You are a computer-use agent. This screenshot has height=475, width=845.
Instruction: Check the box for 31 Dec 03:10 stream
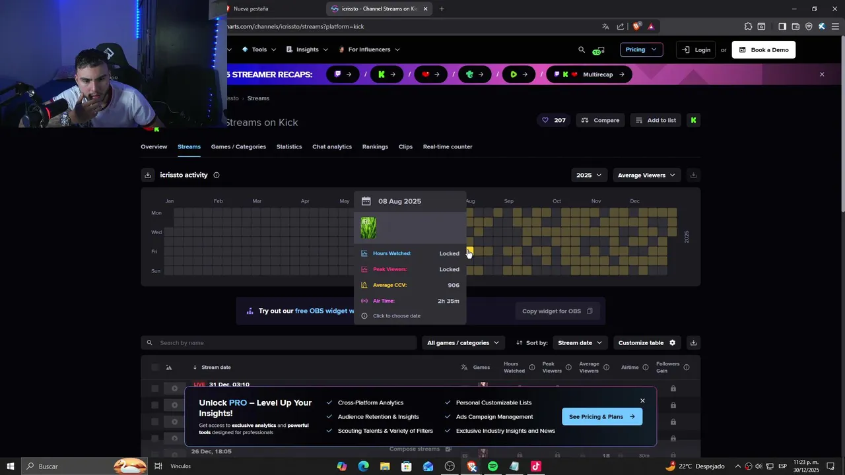[x=155, y=389]
